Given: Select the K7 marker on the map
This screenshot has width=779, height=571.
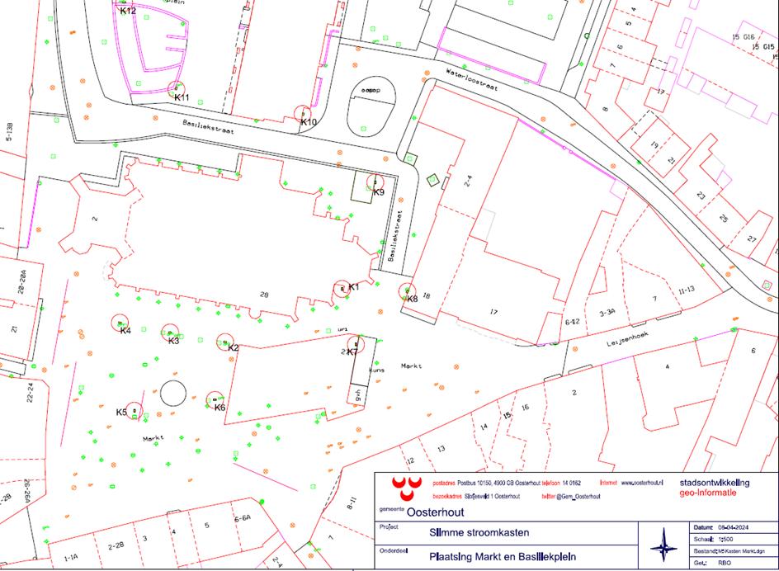Looking at the screenshot, I should tap(356, 343).
